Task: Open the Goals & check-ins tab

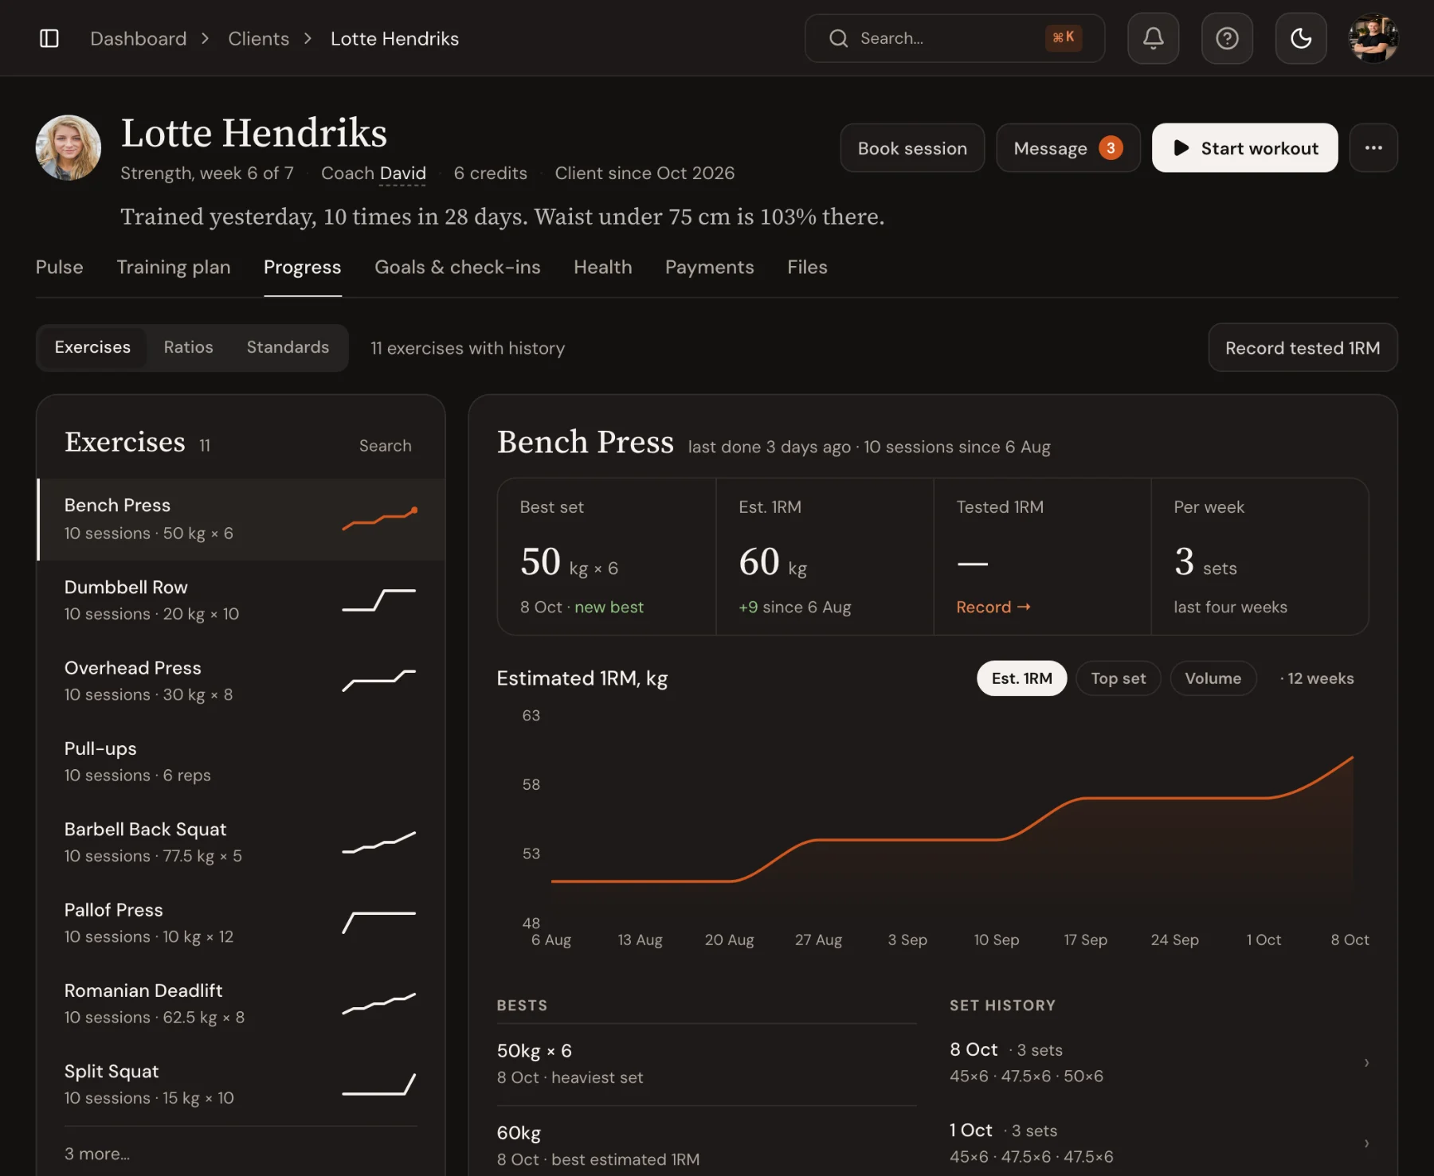Action: (x=457, y=268)
